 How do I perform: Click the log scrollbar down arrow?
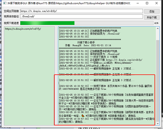tap(158, 124)
